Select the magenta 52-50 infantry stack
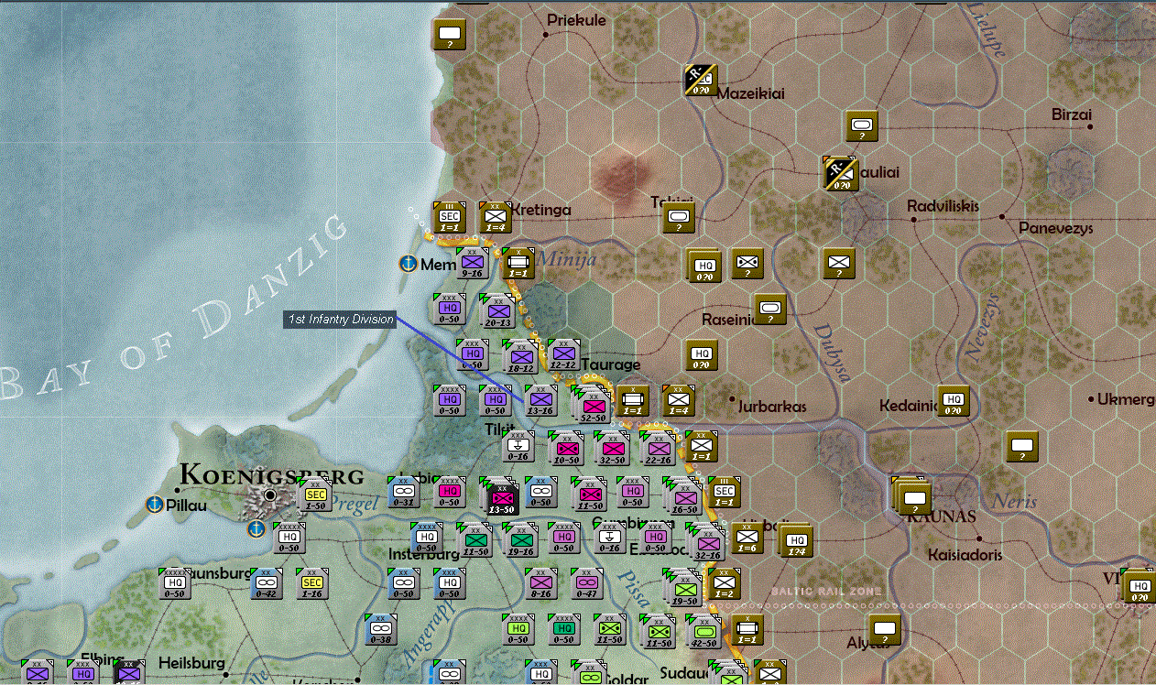The width and height of the screenshot is (1156, 685). pos(593,406)
